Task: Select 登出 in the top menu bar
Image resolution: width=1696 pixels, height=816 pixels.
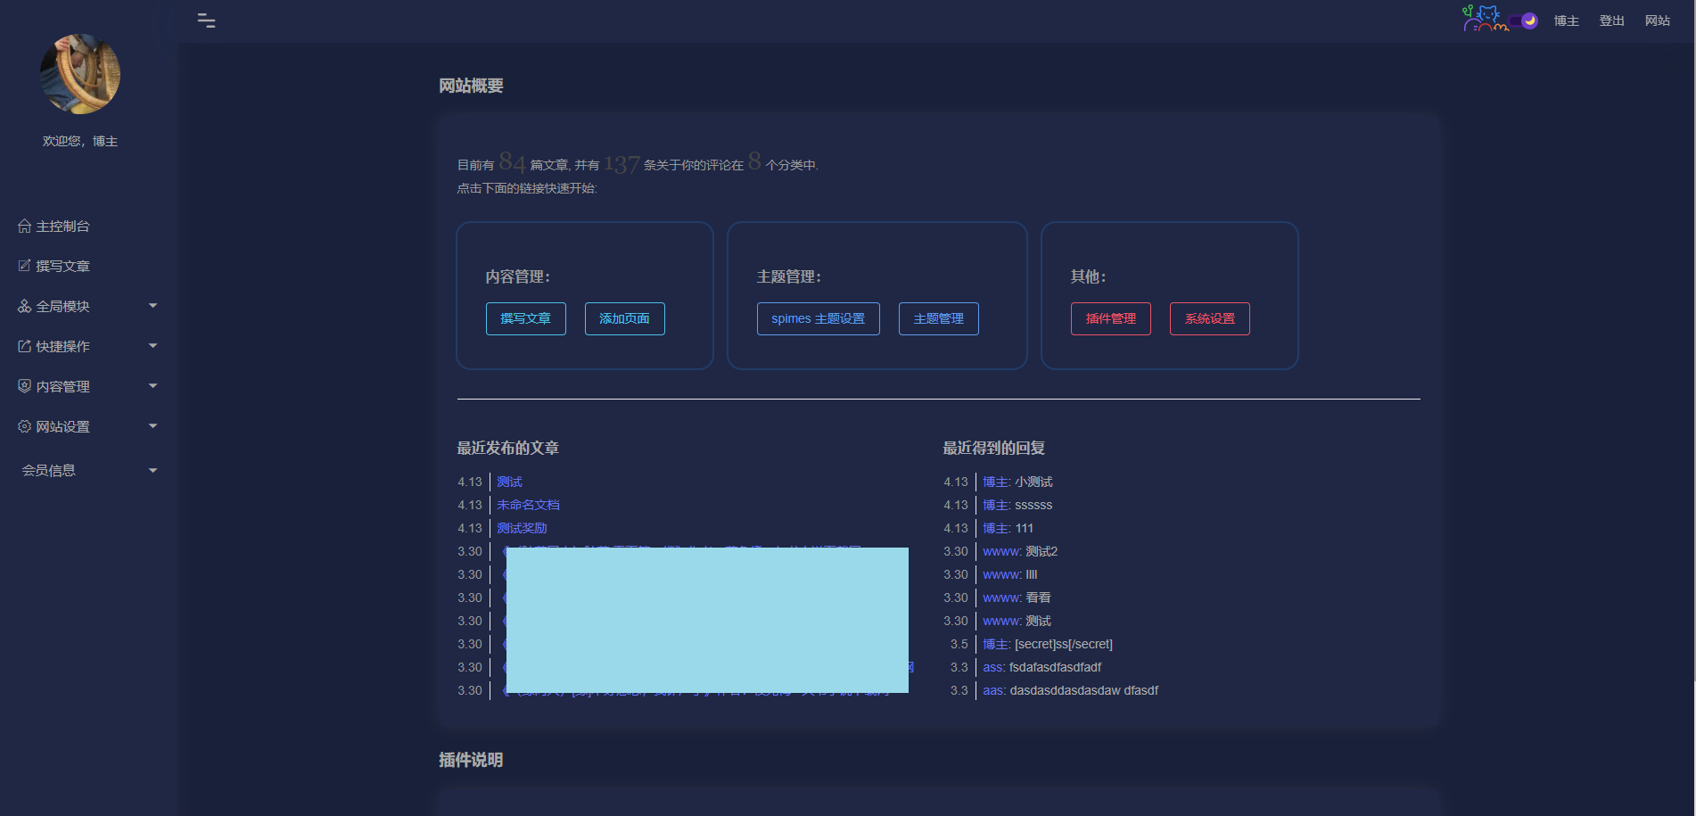Action: pyautogui.click(x=1611, y=20)
